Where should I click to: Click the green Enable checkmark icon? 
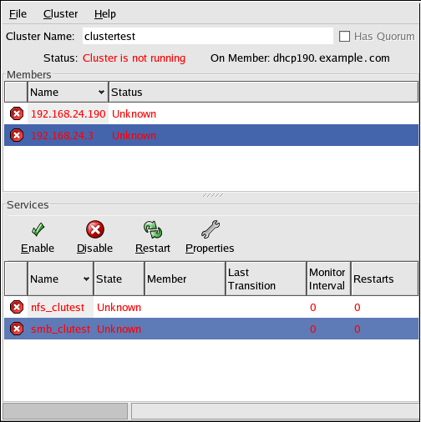click(38, 229)
